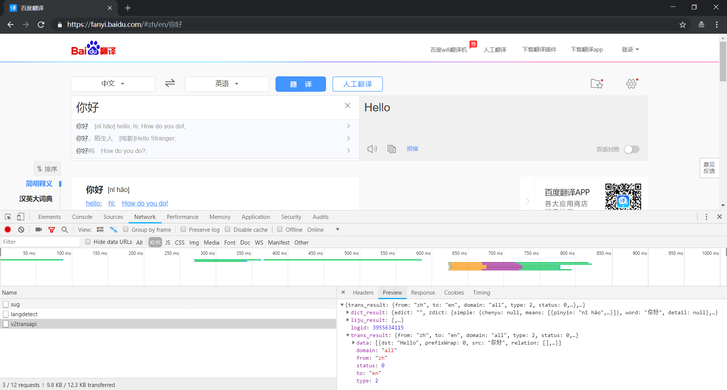Click the blue 翻译 button
This screenshot has height=390, width=727.
[x=301, y=84]
